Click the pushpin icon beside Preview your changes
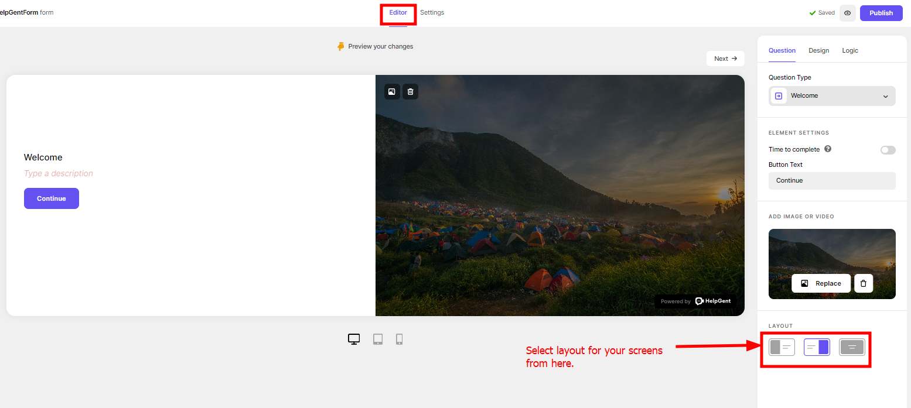Screen dimensions: 911x408 341,46
